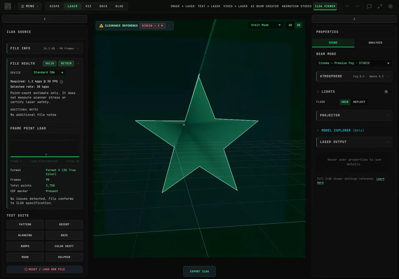Click the Clearance Reference warning icon
The width and height of the screenshot is (399, 279).
pyautogui.click(x=101, y=26)
